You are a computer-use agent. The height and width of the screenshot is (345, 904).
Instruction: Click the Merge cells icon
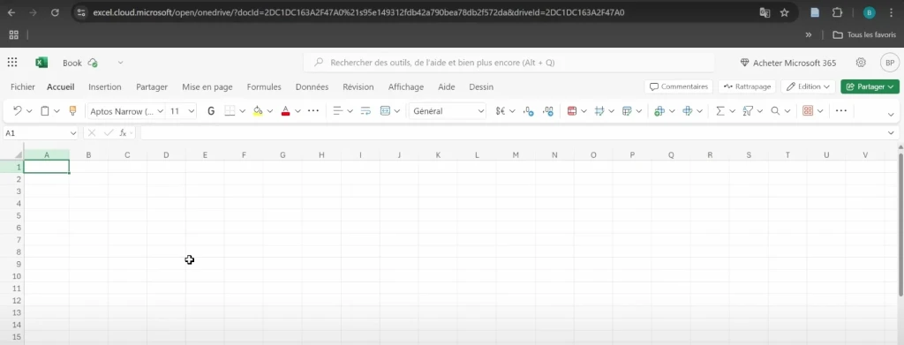[x=386, y=111]
